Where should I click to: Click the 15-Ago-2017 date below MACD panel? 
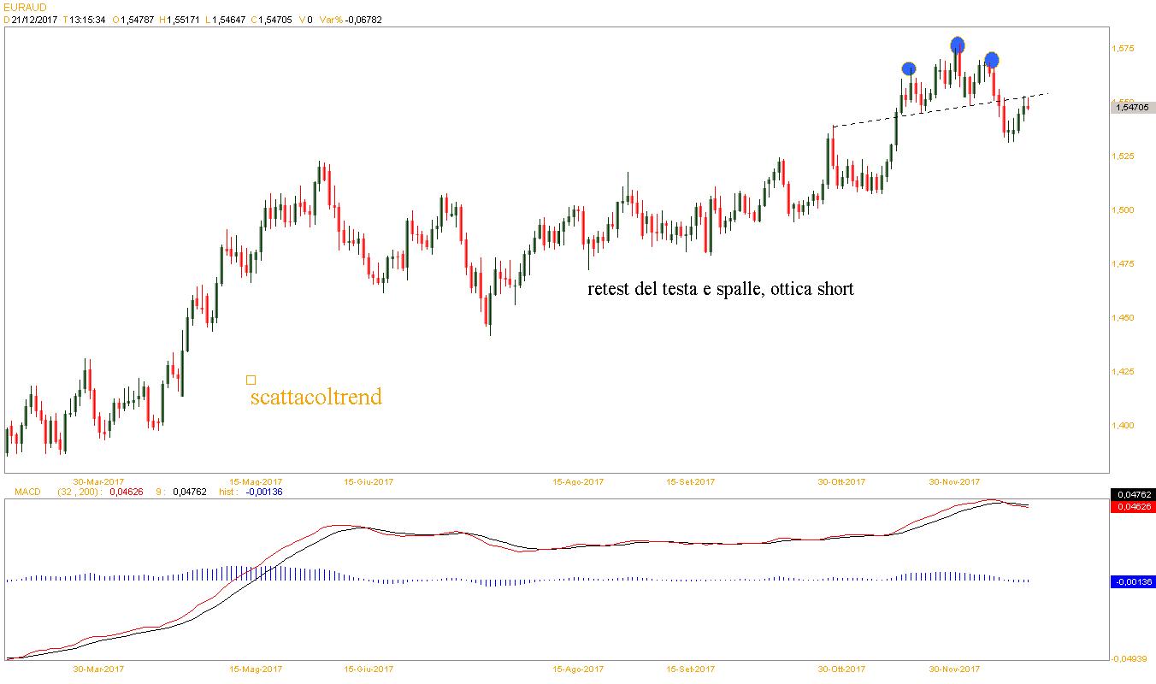click(x=578, y=669)
